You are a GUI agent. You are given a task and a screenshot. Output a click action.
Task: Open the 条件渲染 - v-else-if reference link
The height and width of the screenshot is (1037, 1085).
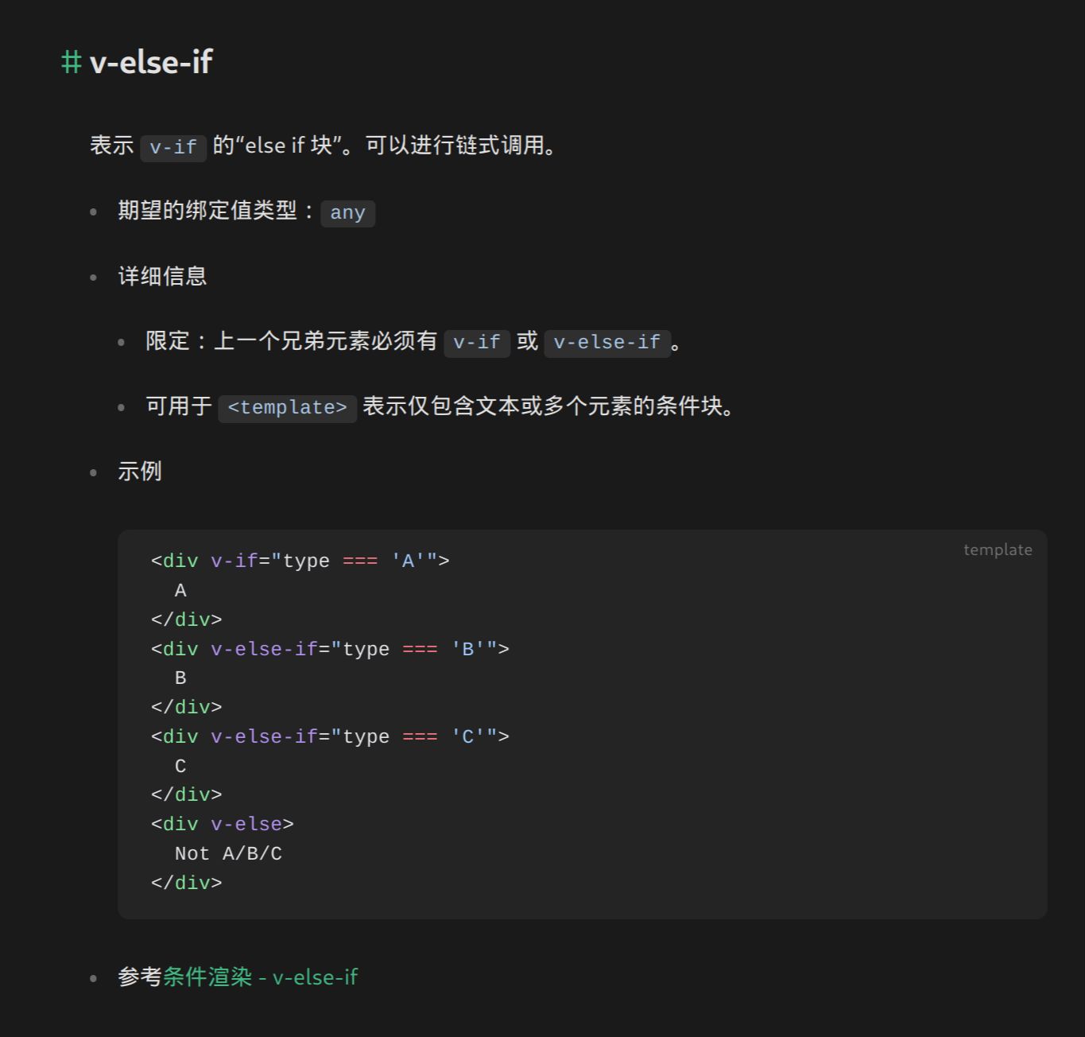point(260,977)
